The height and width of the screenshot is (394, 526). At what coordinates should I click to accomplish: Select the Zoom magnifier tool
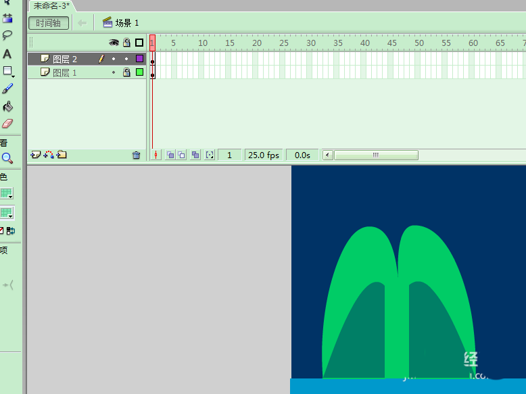click(x=7, y=158)
